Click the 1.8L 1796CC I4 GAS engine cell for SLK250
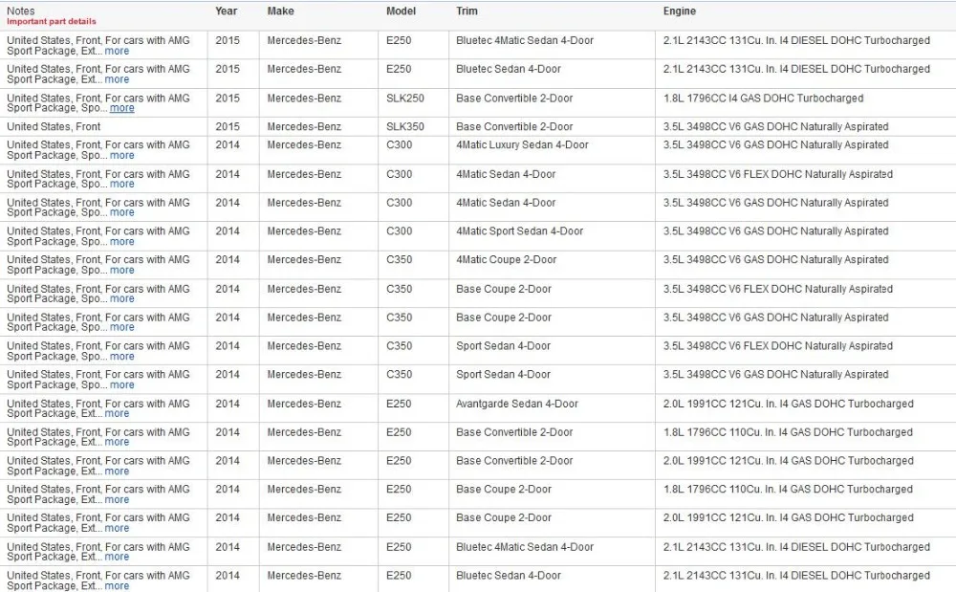 pos(763,99)
